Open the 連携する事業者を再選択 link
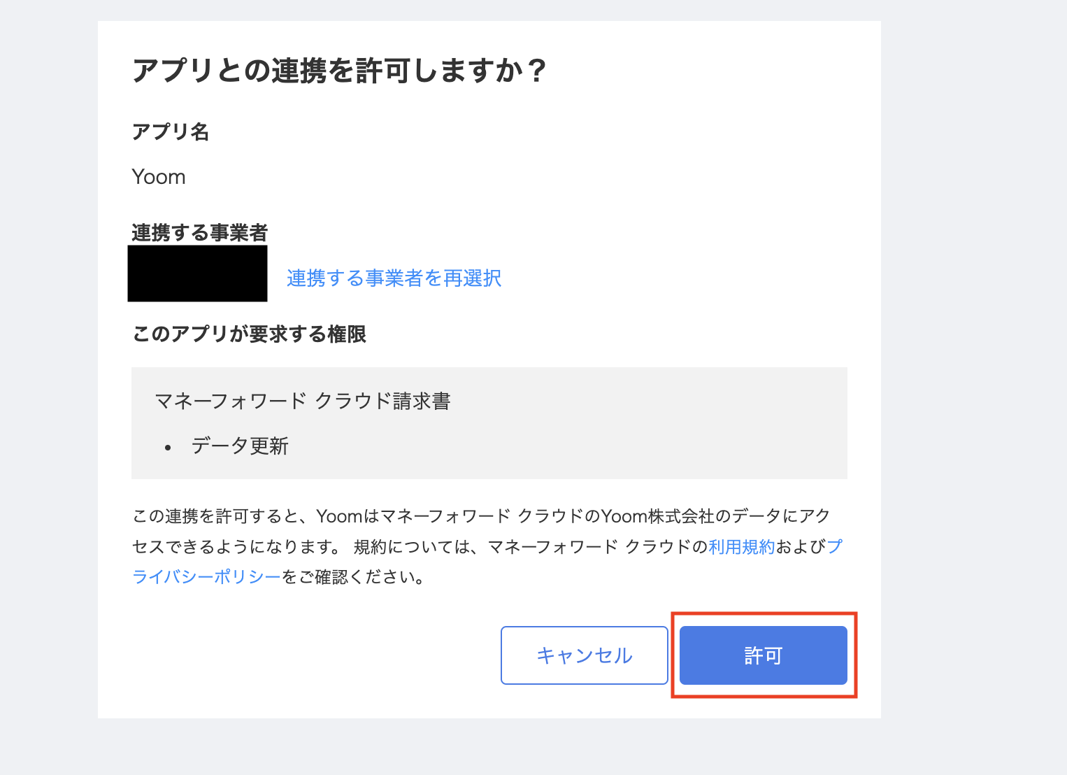The height and width of the screenshot is (775, 1067). click(x=394, y=278)
